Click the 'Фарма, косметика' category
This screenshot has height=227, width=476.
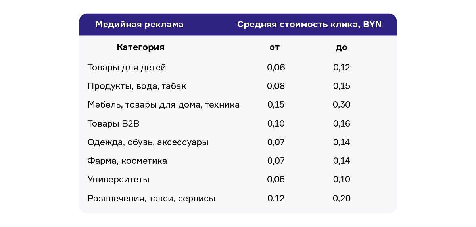pyautogui.click(x=127, y=161)
